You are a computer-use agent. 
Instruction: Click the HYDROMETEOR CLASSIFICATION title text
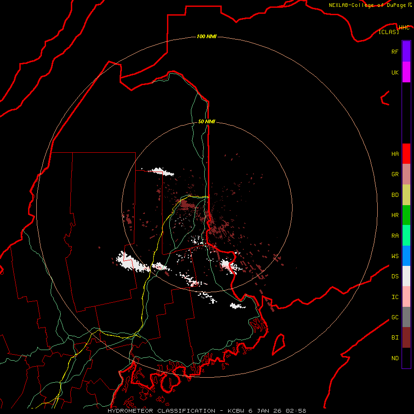(x=161, y=411)
